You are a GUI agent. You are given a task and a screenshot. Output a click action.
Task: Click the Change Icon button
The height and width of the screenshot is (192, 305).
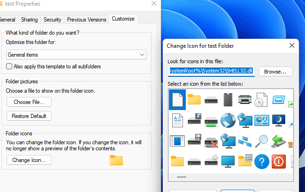click(x=29, y=160)
